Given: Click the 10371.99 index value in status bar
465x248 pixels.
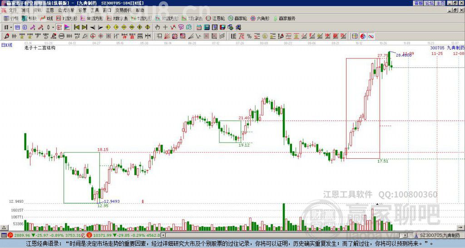Looking at the screenshot, I should (102, 235).
